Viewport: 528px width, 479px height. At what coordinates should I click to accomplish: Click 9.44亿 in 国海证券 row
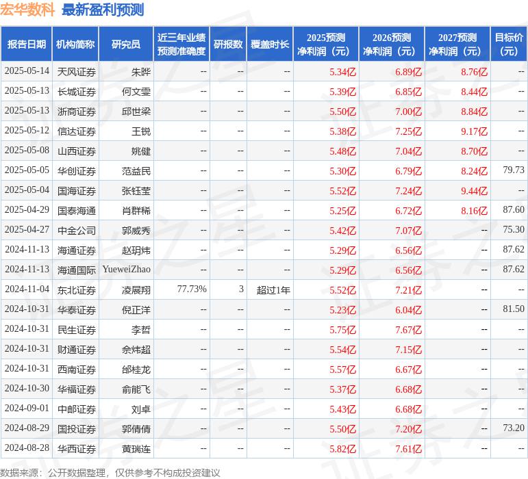click(x=474, y=191)
